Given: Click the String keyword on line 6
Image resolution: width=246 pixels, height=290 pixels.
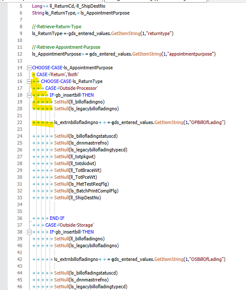Looking at the screenshot, I should click(x=38, y=13).
